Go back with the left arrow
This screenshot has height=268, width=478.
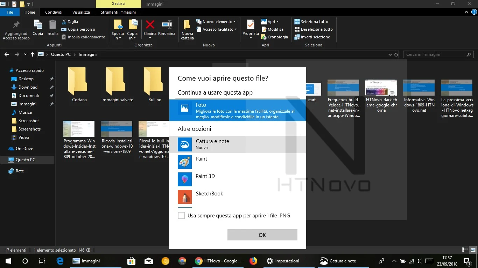coord(6,54)
